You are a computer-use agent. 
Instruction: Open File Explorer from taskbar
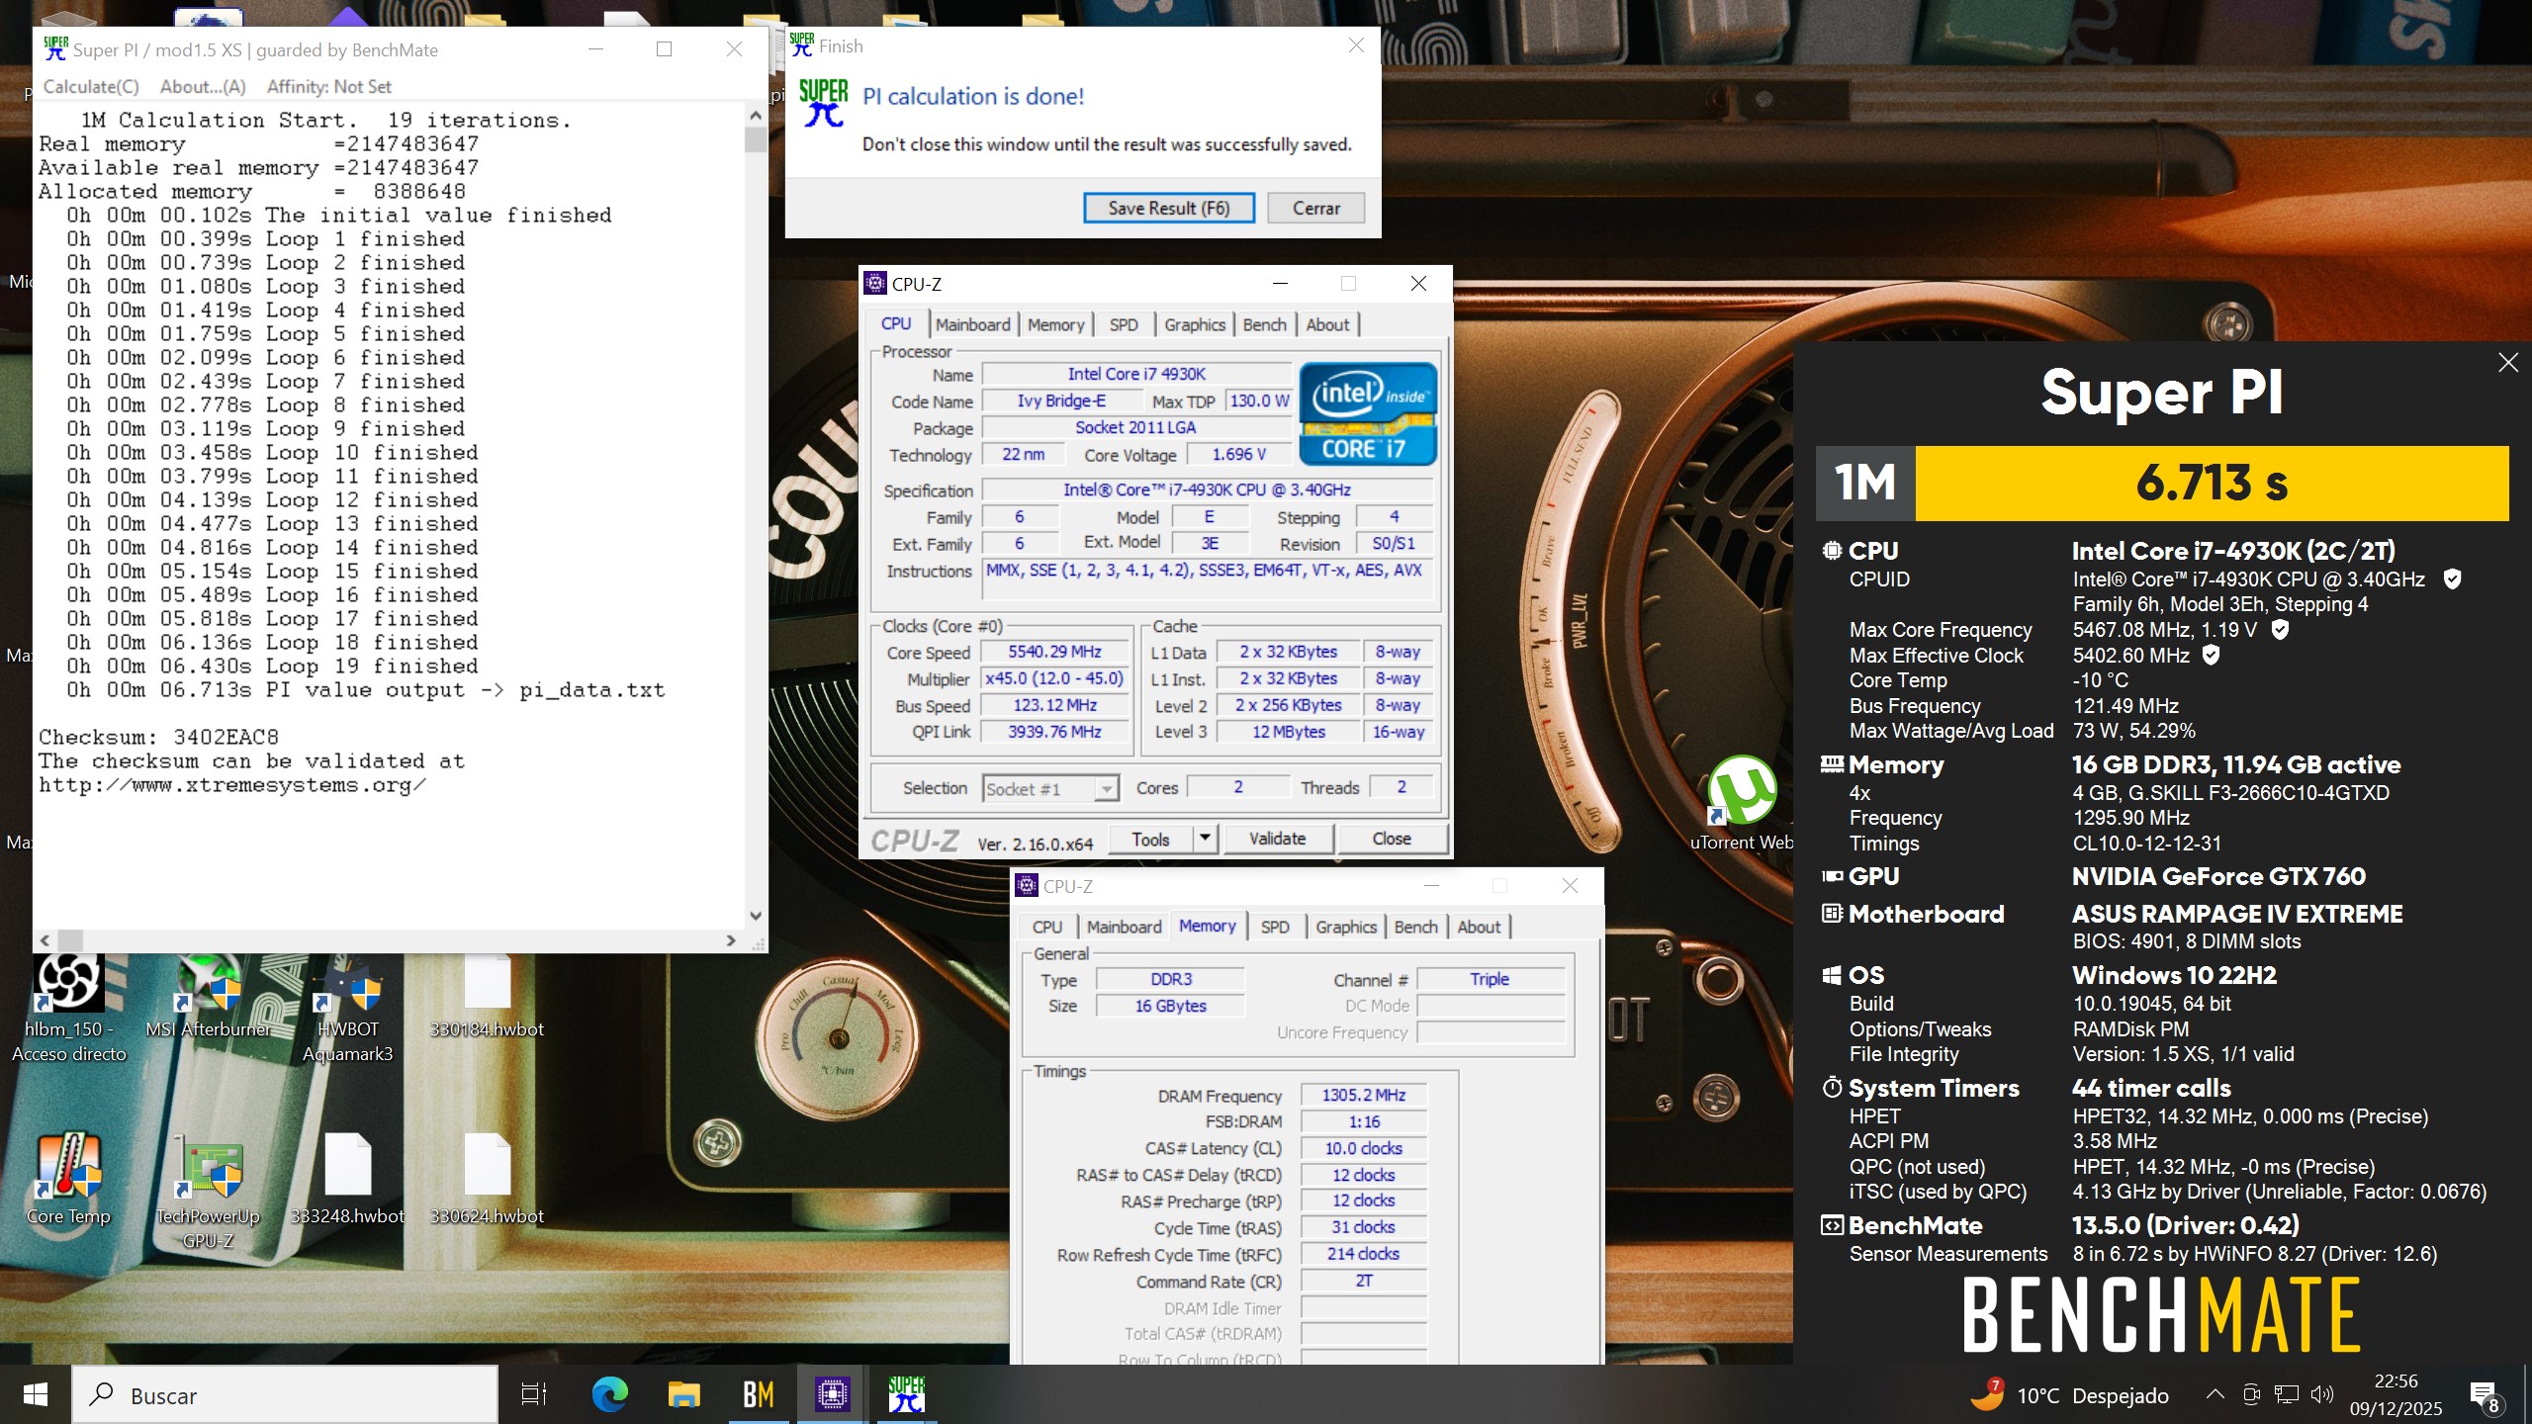pyautogui.click(x=683, y=1394)
